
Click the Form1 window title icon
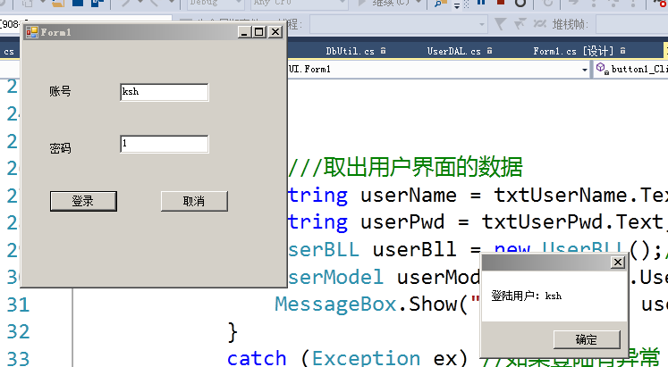pos(32,32)
